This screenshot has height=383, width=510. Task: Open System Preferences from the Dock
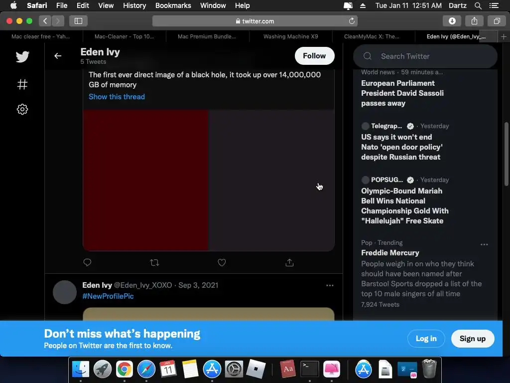coord(234,369)
